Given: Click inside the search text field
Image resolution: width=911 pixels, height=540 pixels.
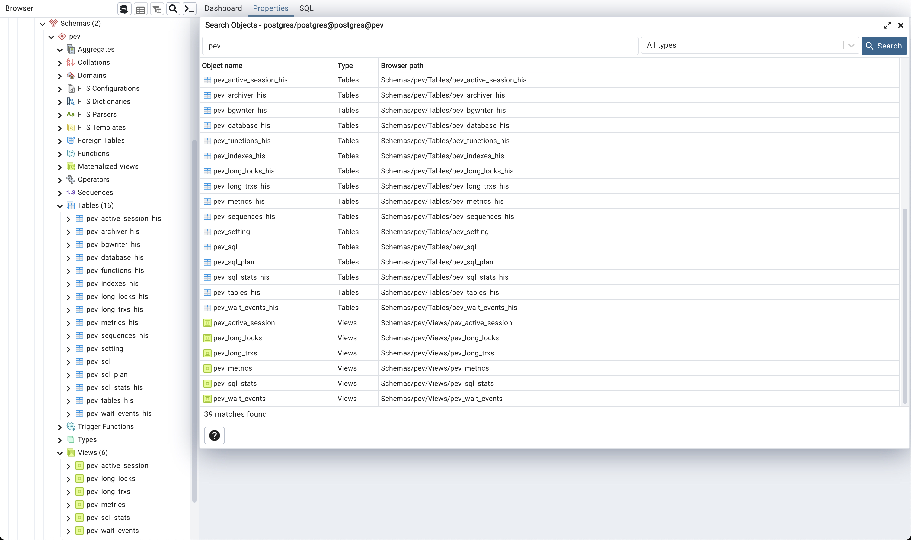Looking at the screenshot, I should tap(419, 46).
